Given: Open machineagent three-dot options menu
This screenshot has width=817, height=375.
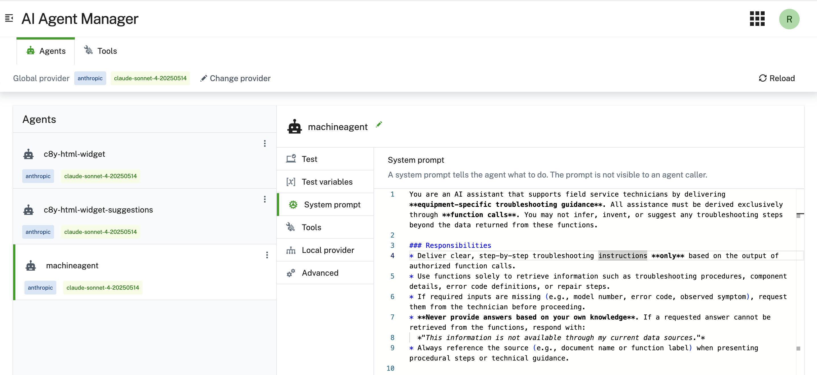Looking at the screenshot, I should (x=267, y=255).
